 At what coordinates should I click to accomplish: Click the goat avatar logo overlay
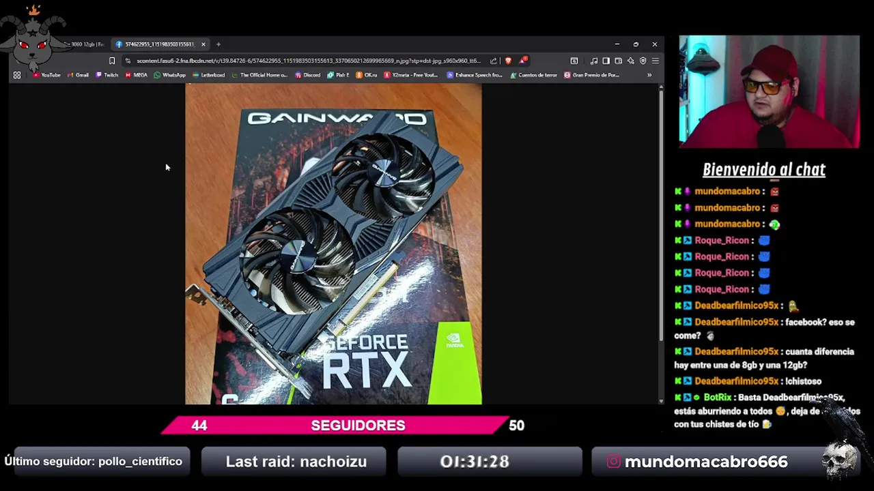pyautogui.click(x=33, y=41)
